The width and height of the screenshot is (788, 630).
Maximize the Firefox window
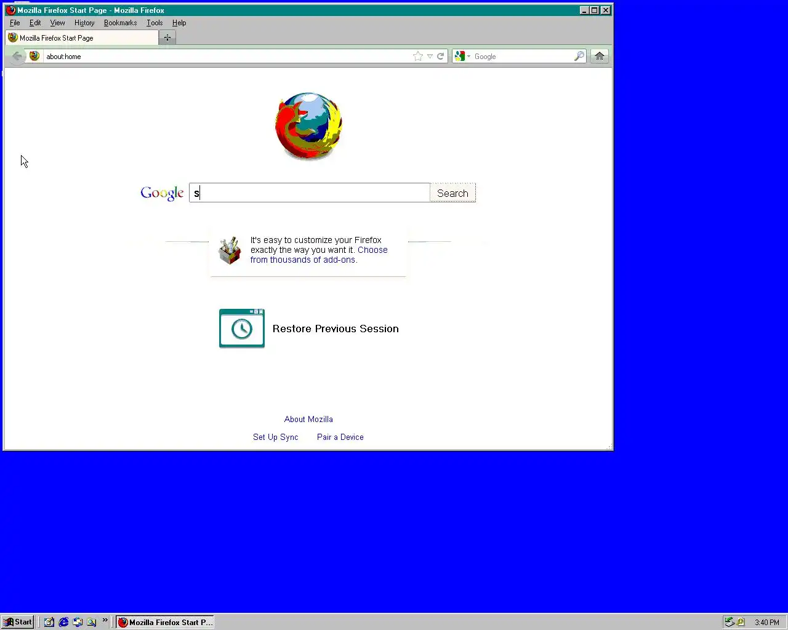(x=594, y=10)
